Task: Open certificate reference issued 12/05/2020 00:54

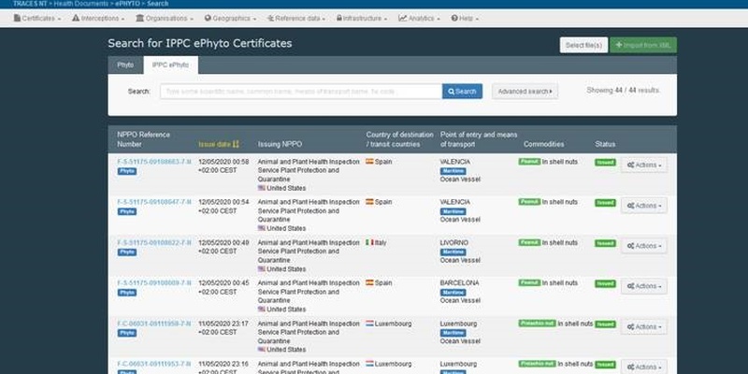Action: (x=154, y=202)
